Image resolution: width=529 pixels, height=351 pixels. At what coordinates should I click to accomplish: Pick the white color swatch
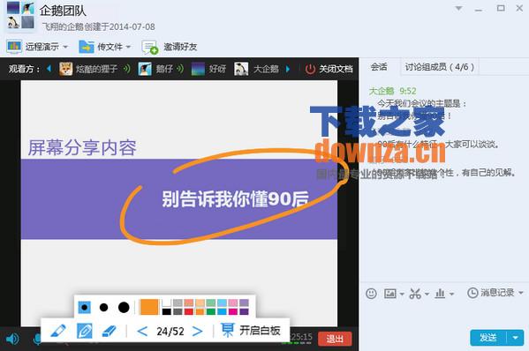coord(166,303)
